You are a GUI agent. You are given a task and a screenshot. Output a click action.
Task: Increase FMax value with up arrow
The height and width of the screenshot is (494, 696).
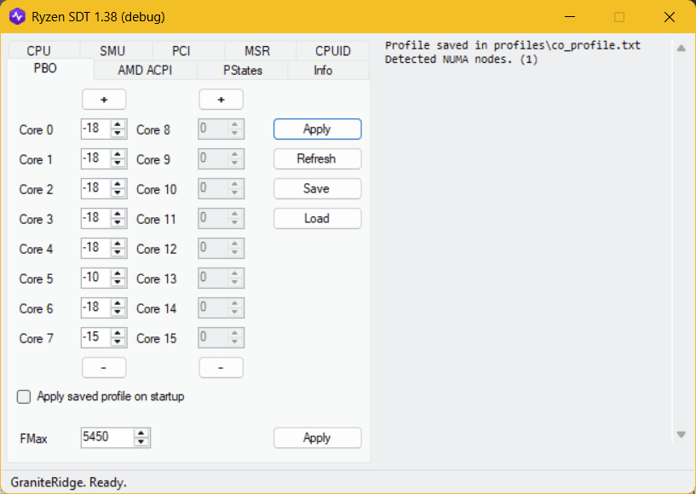141,434
